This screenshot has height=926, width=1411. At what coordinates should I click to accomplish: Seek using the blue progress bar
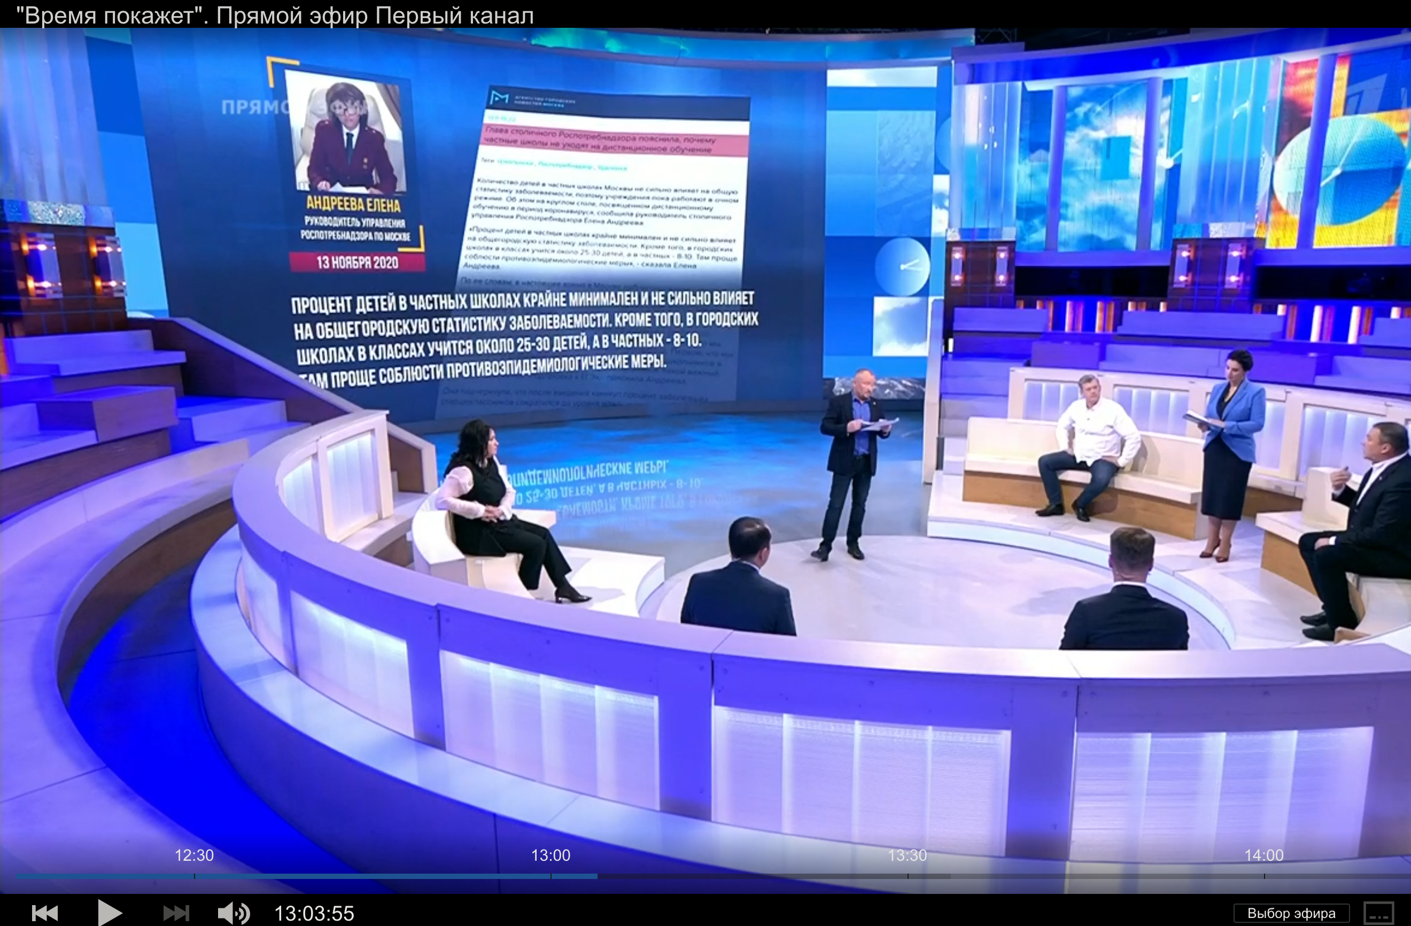pyautogui.click(x=307, y=876)
